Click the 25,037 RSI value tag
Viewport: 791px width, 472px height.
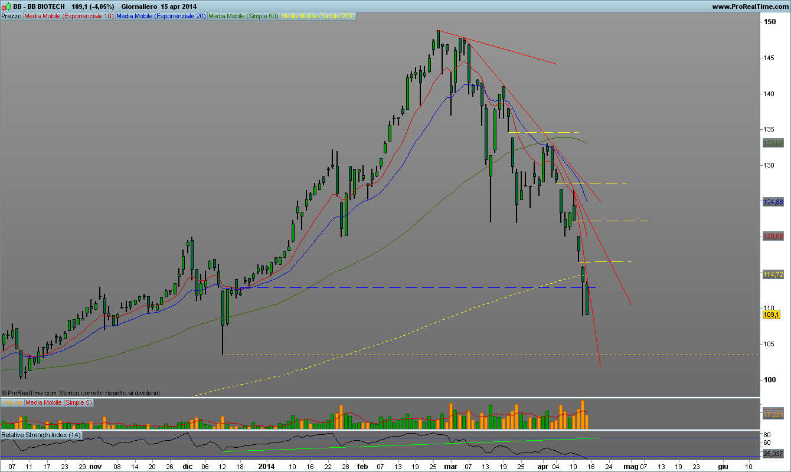click(x=773, y=454)
